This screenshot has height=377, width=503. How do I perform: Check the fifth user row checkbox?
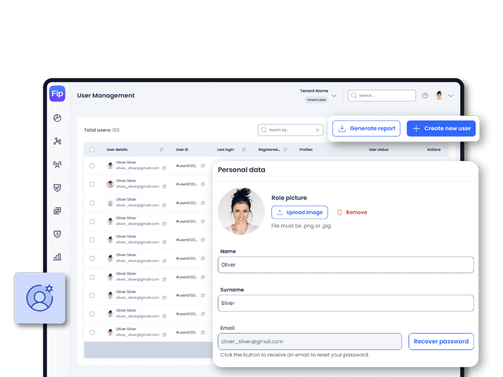pos(92,240)
